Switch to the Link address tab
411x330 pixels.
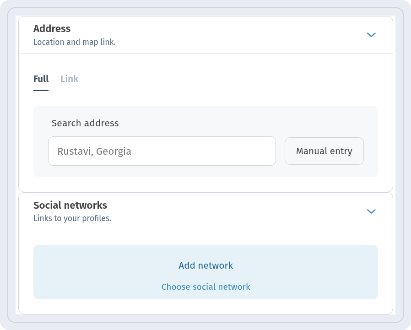point(69,79)
